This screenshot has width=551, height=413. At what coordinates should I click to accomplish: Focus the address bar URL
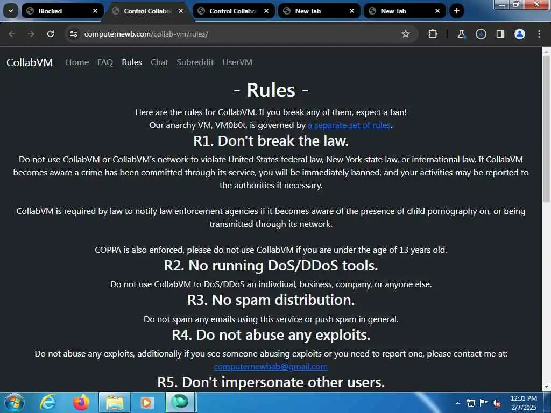(146, 34)
